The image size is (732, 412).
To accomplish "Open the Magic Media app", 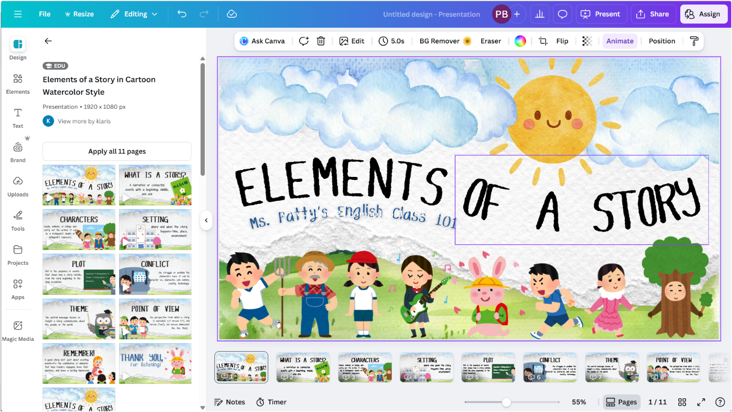I will click(x=18, y=331).
